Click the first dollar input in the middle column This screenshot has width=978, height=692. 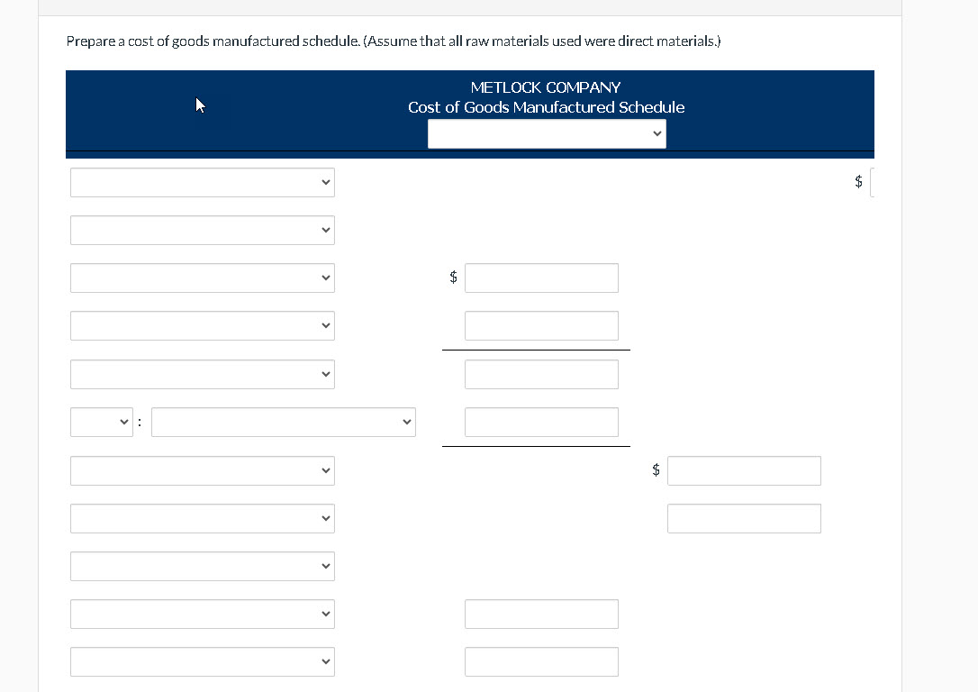[x=541, y=278]
